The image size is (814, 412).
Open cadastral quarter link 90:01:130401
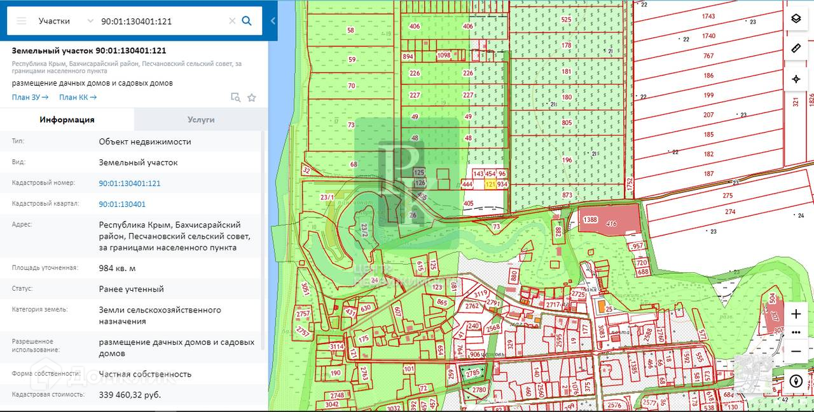122,204
